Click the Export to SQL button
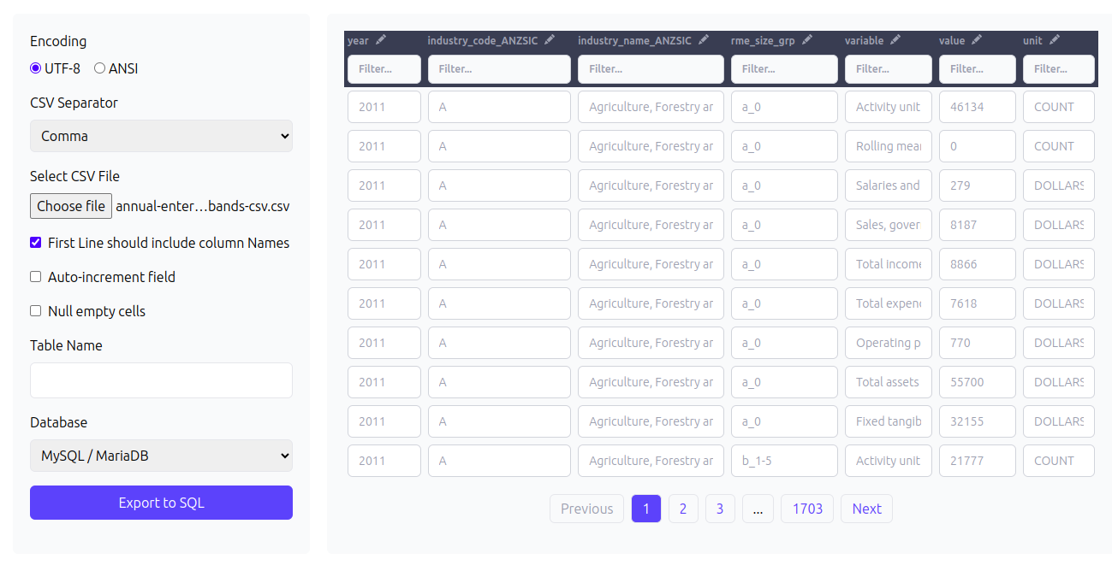The height and width of the screenshot is (565, 1112). pyautogui.click(x=161, y=503)
